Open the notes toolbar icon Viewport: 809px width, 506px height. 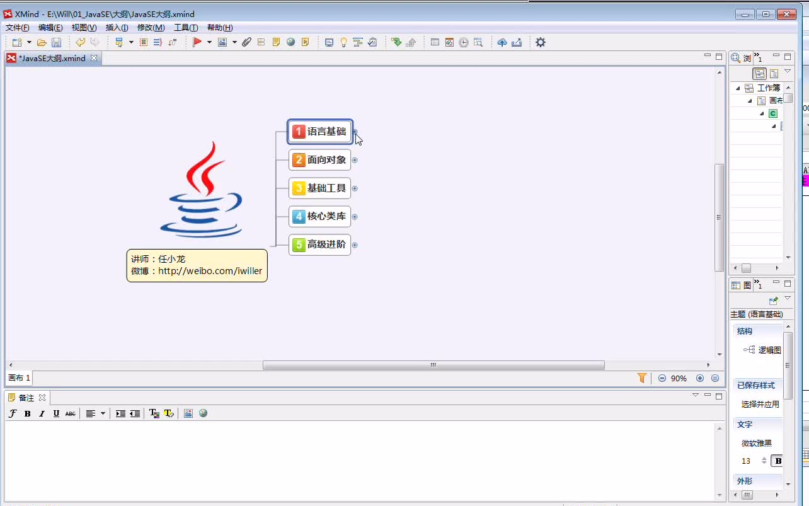(276, 42)
